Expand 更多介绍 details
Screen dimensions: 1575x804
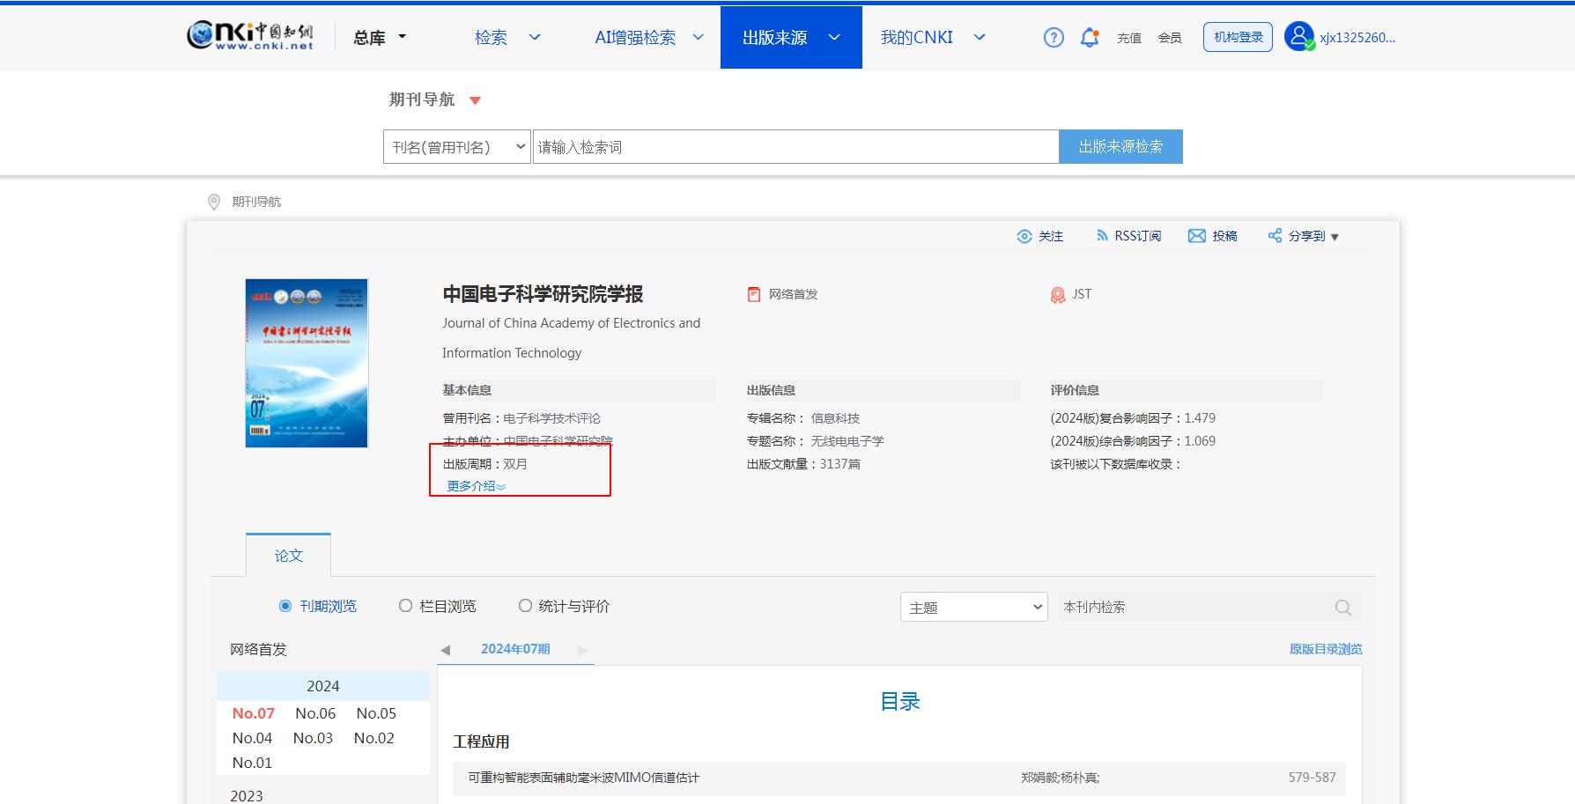click(476, 486)
